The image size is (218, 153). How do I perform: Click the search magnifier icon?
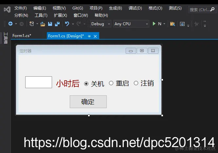tap(212, 10)
